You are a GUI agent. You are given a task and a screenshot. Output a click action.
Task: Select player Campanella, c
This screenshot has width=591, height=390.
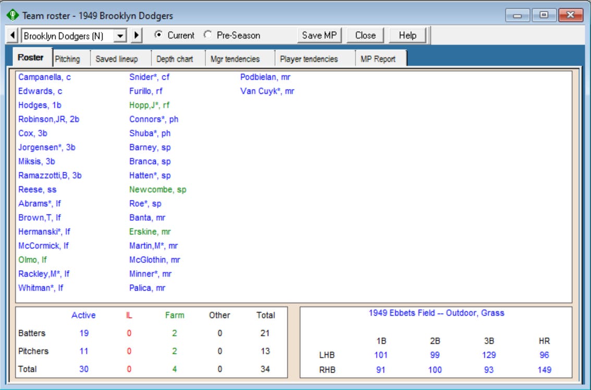click(44, 77)
